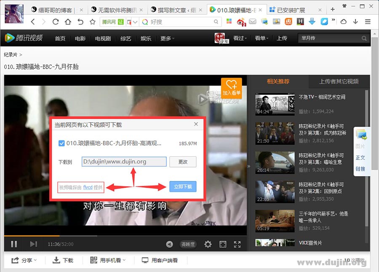Click the 上传 upload link
Screen dimensions: 379x272
pyautogui.click(x=282, y=38)
